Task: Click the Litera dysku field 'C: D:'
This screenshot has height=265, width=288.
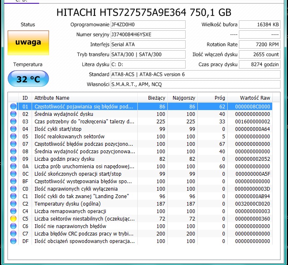Action: 148,64
